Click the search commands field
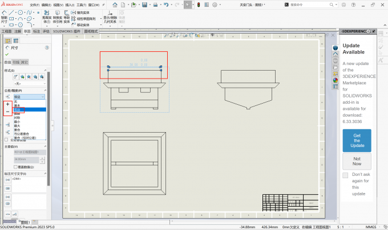 309,5
